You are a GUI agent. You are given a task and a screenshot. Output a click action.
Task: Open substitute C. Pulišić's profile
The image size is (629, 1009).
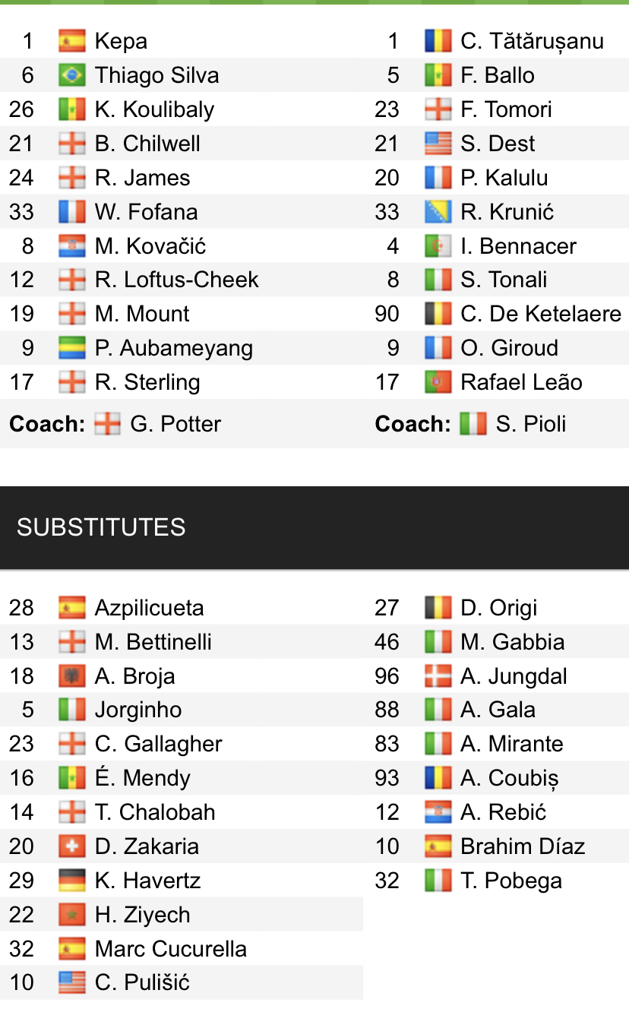coord(142,982)
